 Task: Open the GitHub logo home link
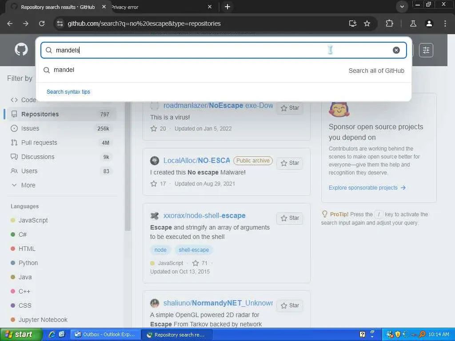[x=21, y=50]
